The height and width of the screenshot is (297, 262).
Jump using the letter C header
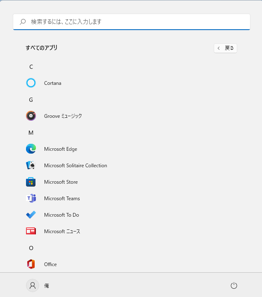pyautogui.click(x=31, y=67)
